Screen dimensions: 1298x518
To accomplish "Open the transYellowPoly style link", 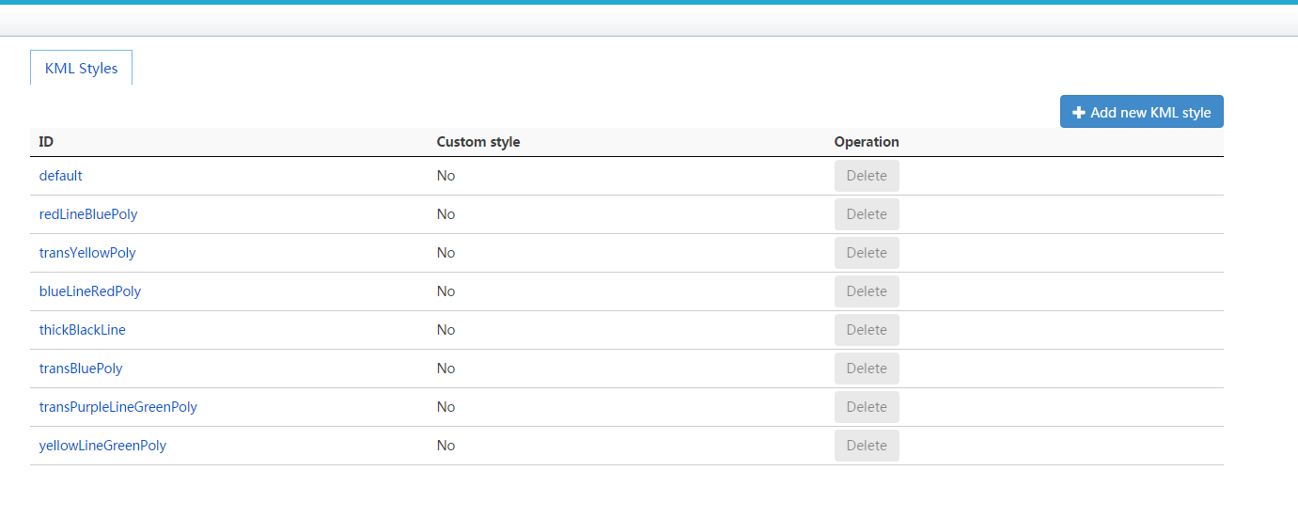I will (x=87, y=253).
